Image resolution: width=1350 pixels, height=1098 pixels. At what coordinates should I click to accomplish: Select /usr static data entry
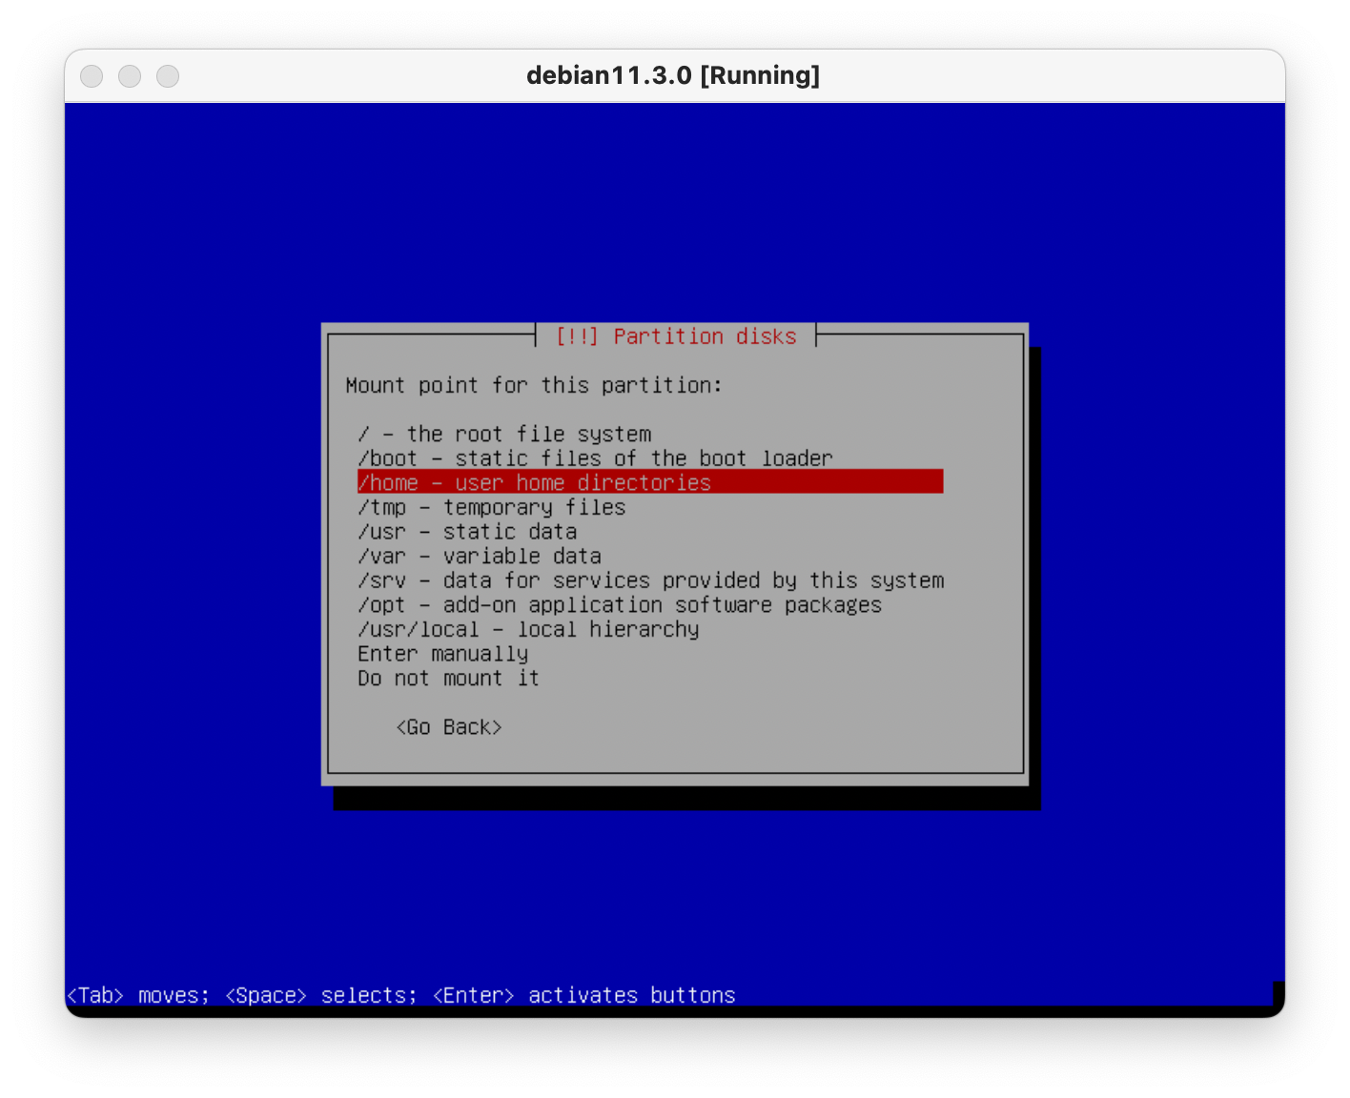click(x=467, y=532)
